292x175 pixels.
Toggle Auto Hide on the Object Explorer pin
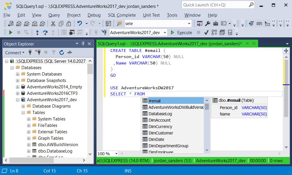(x=83, y=44)
